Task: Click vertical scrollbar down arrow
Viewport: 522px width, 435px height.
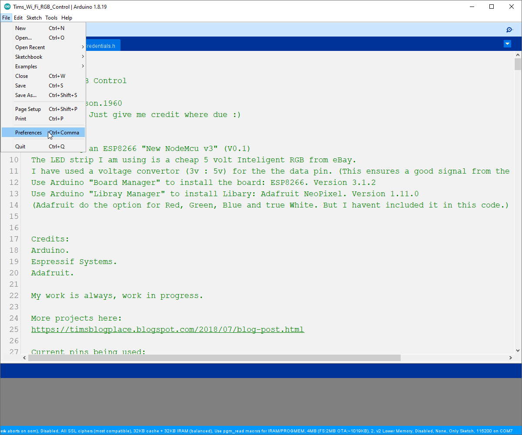Action: click(518, 351)
